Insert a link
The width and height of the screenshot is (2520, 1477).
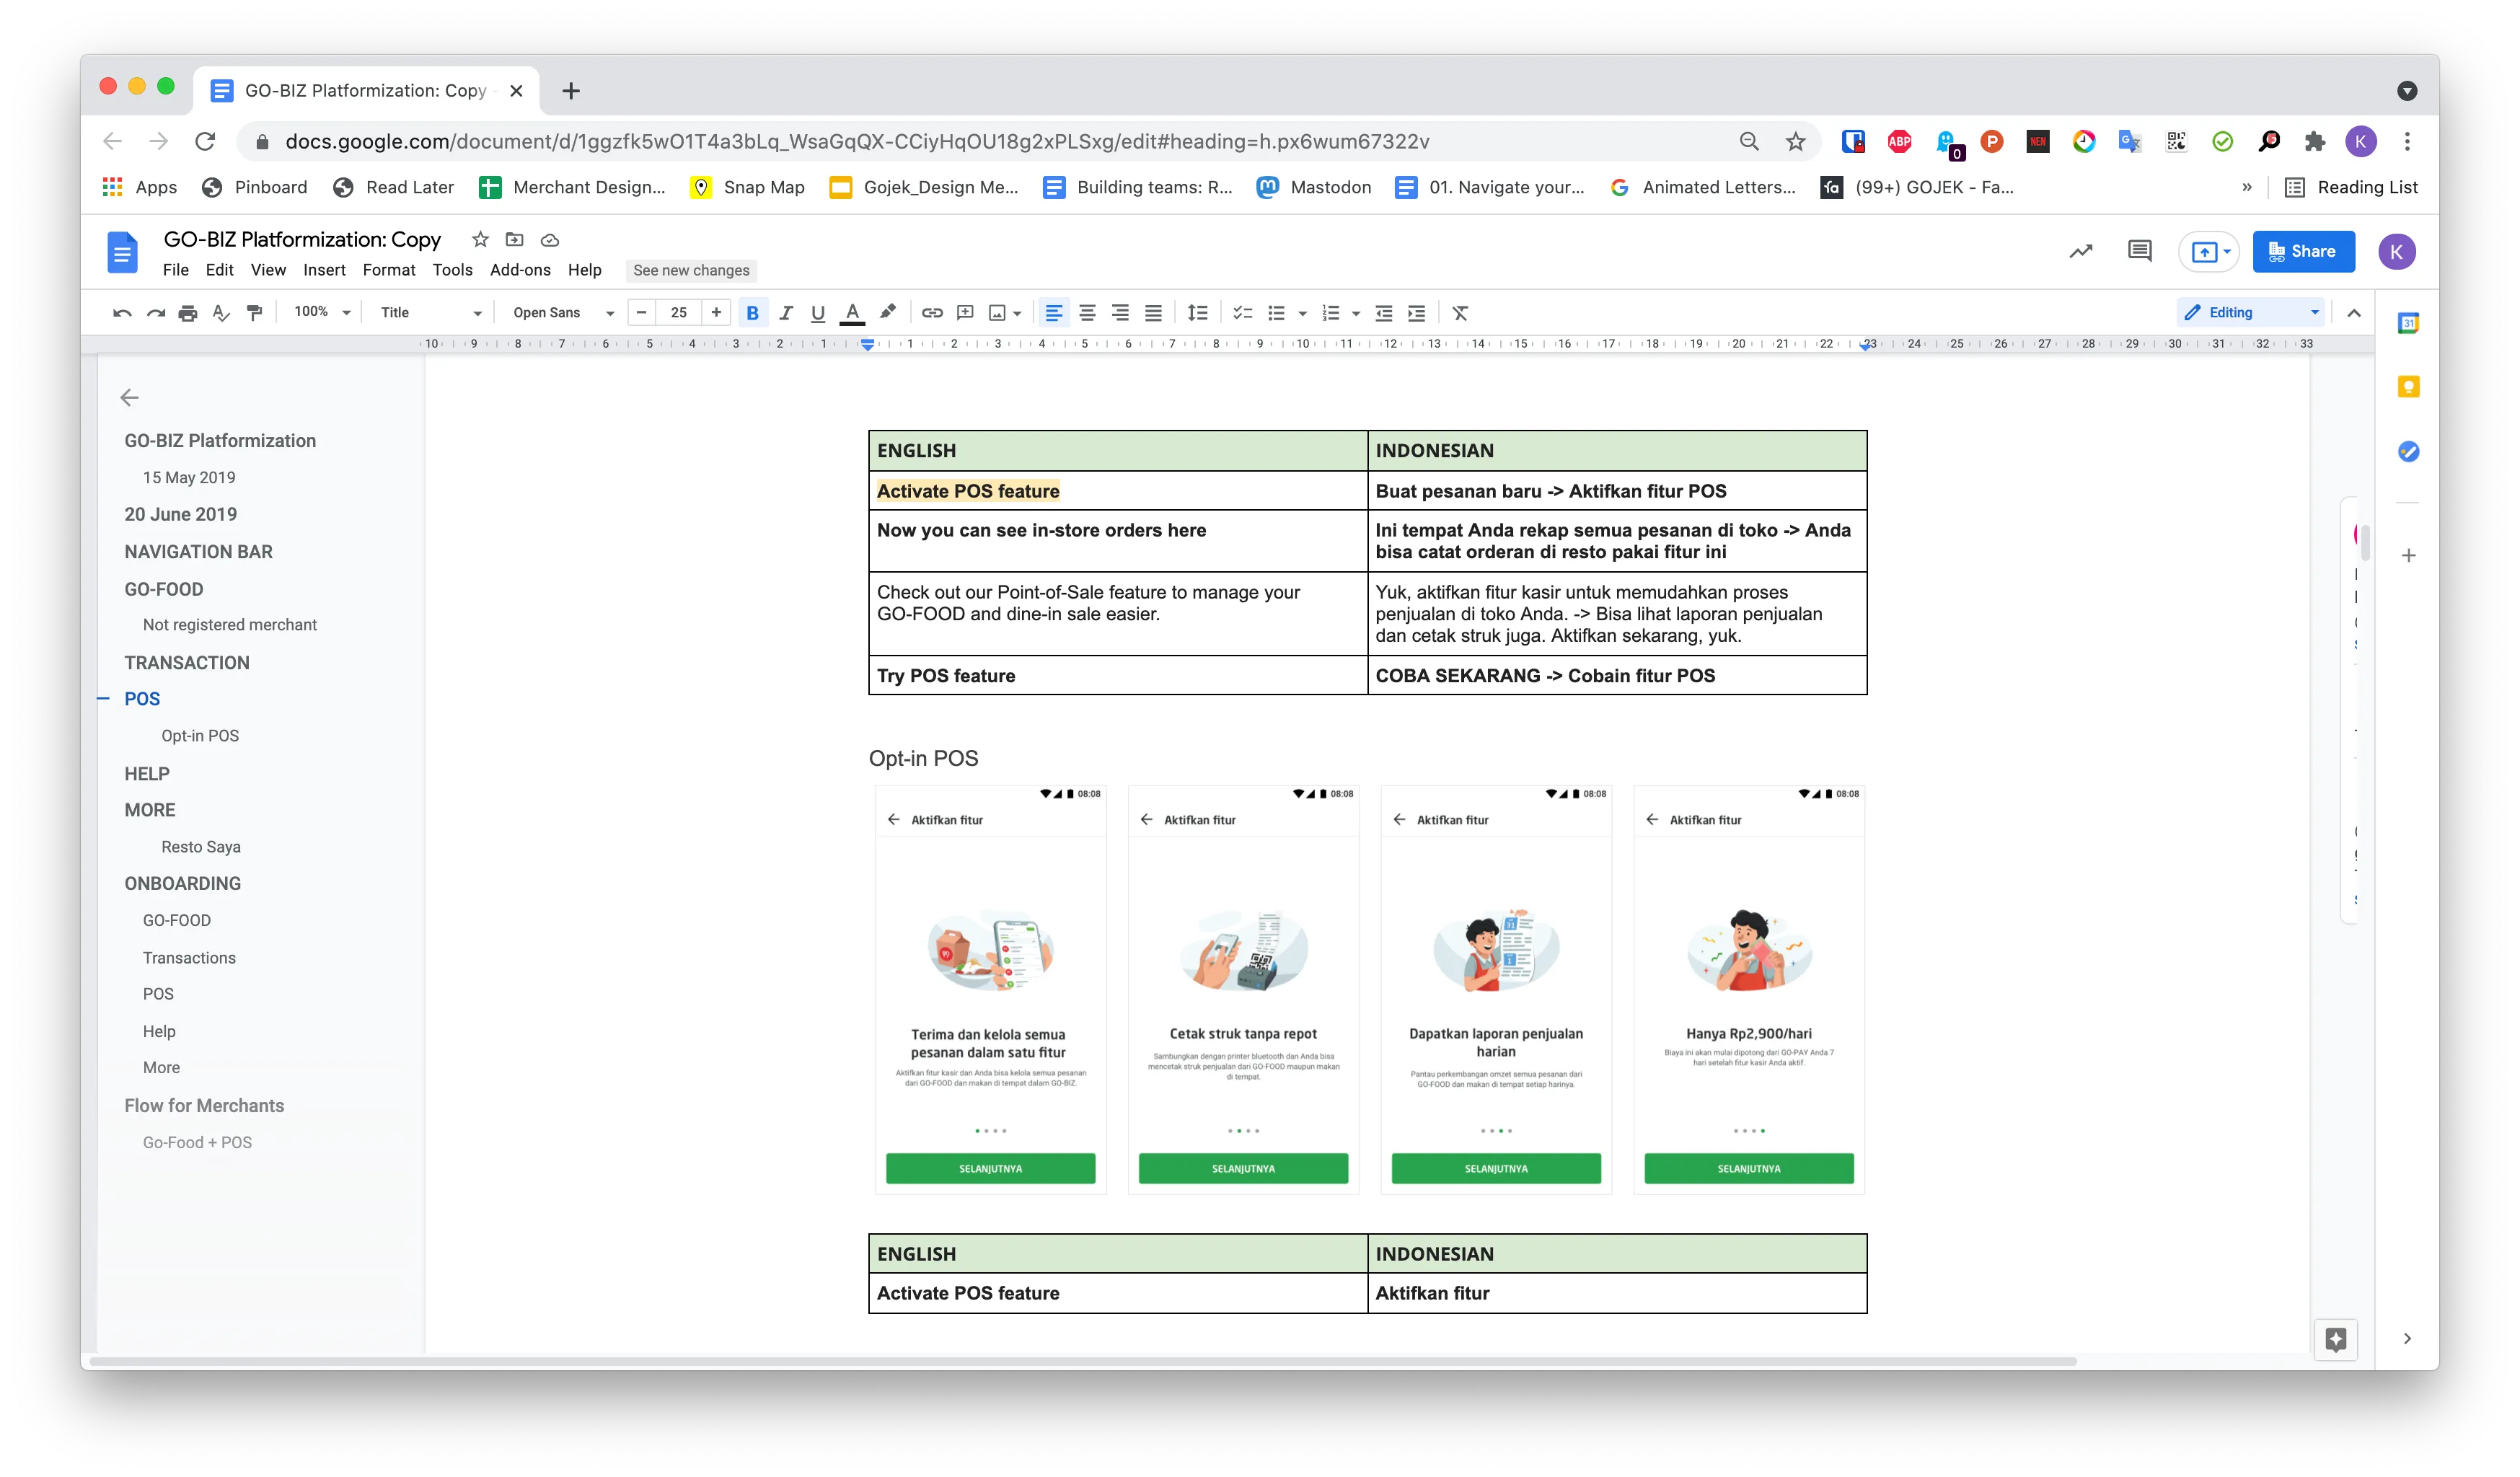click(x=932, y=312)
